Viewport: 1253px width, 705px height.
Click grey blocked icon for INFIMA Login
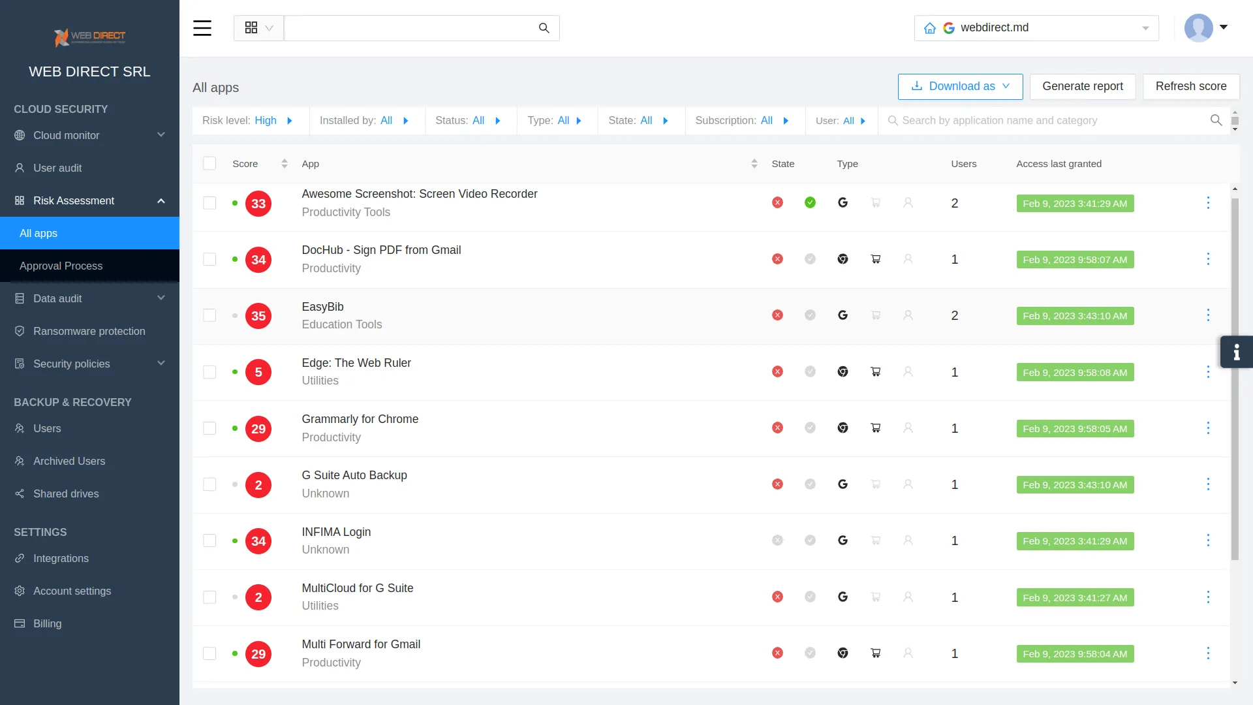point(777,540)
